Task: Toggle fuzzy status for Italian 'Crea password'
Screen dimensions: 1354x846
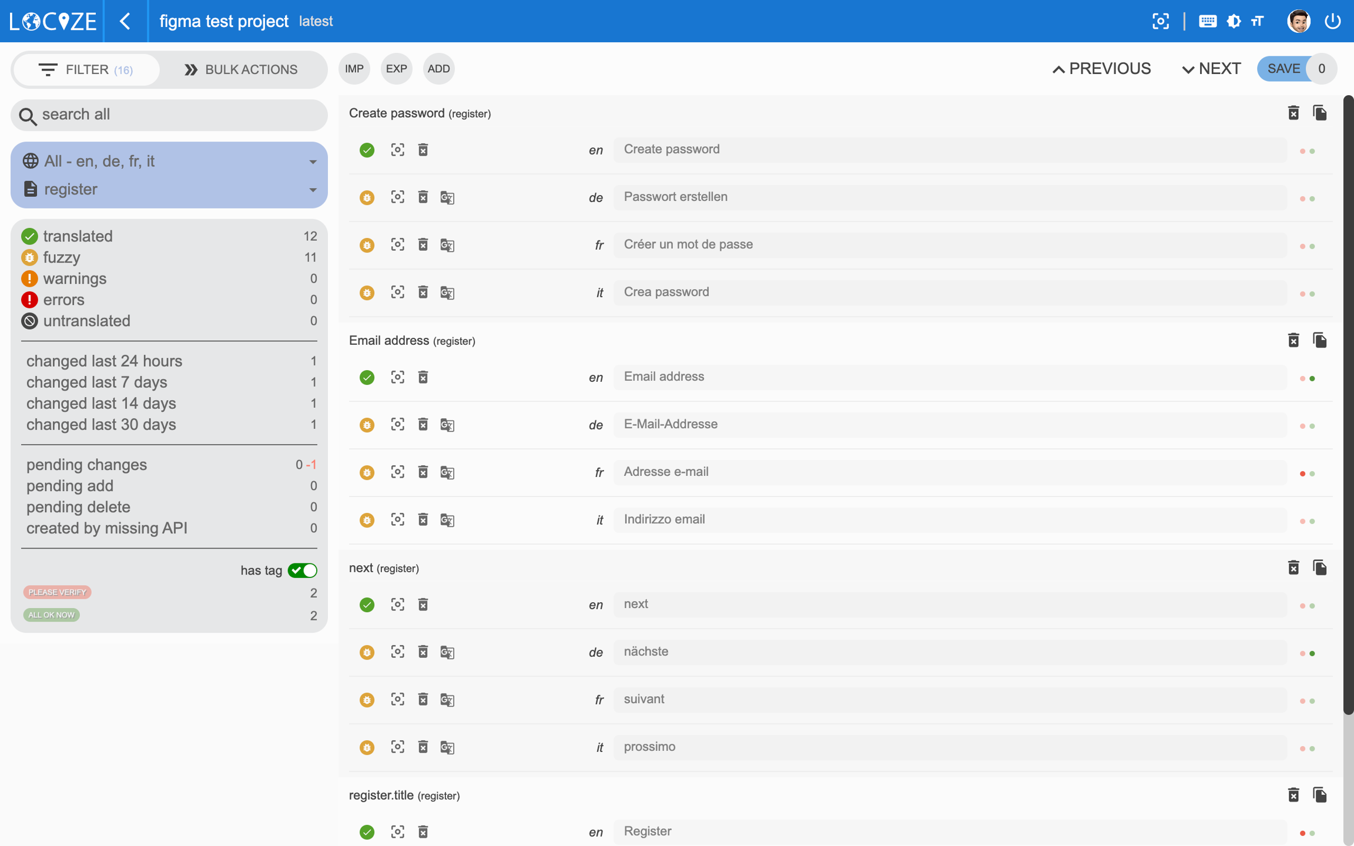Action: point(367,293)
